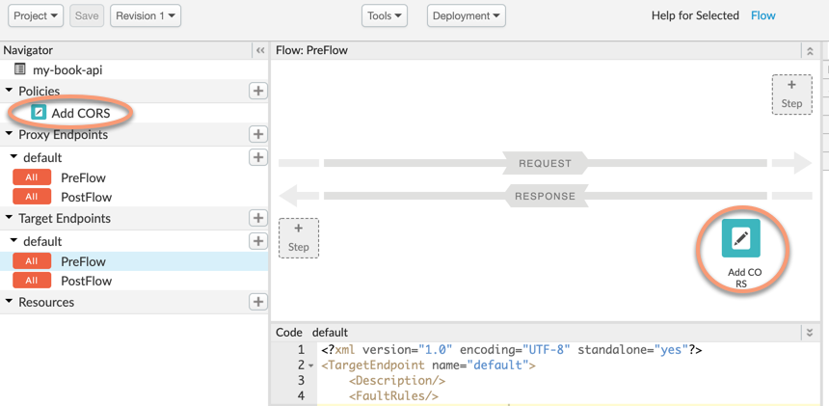Image resolution: width=829 pixels, height=406 pixels.
Task: Add a flow to the default proxy endpoint
Action: pos(258,157)
